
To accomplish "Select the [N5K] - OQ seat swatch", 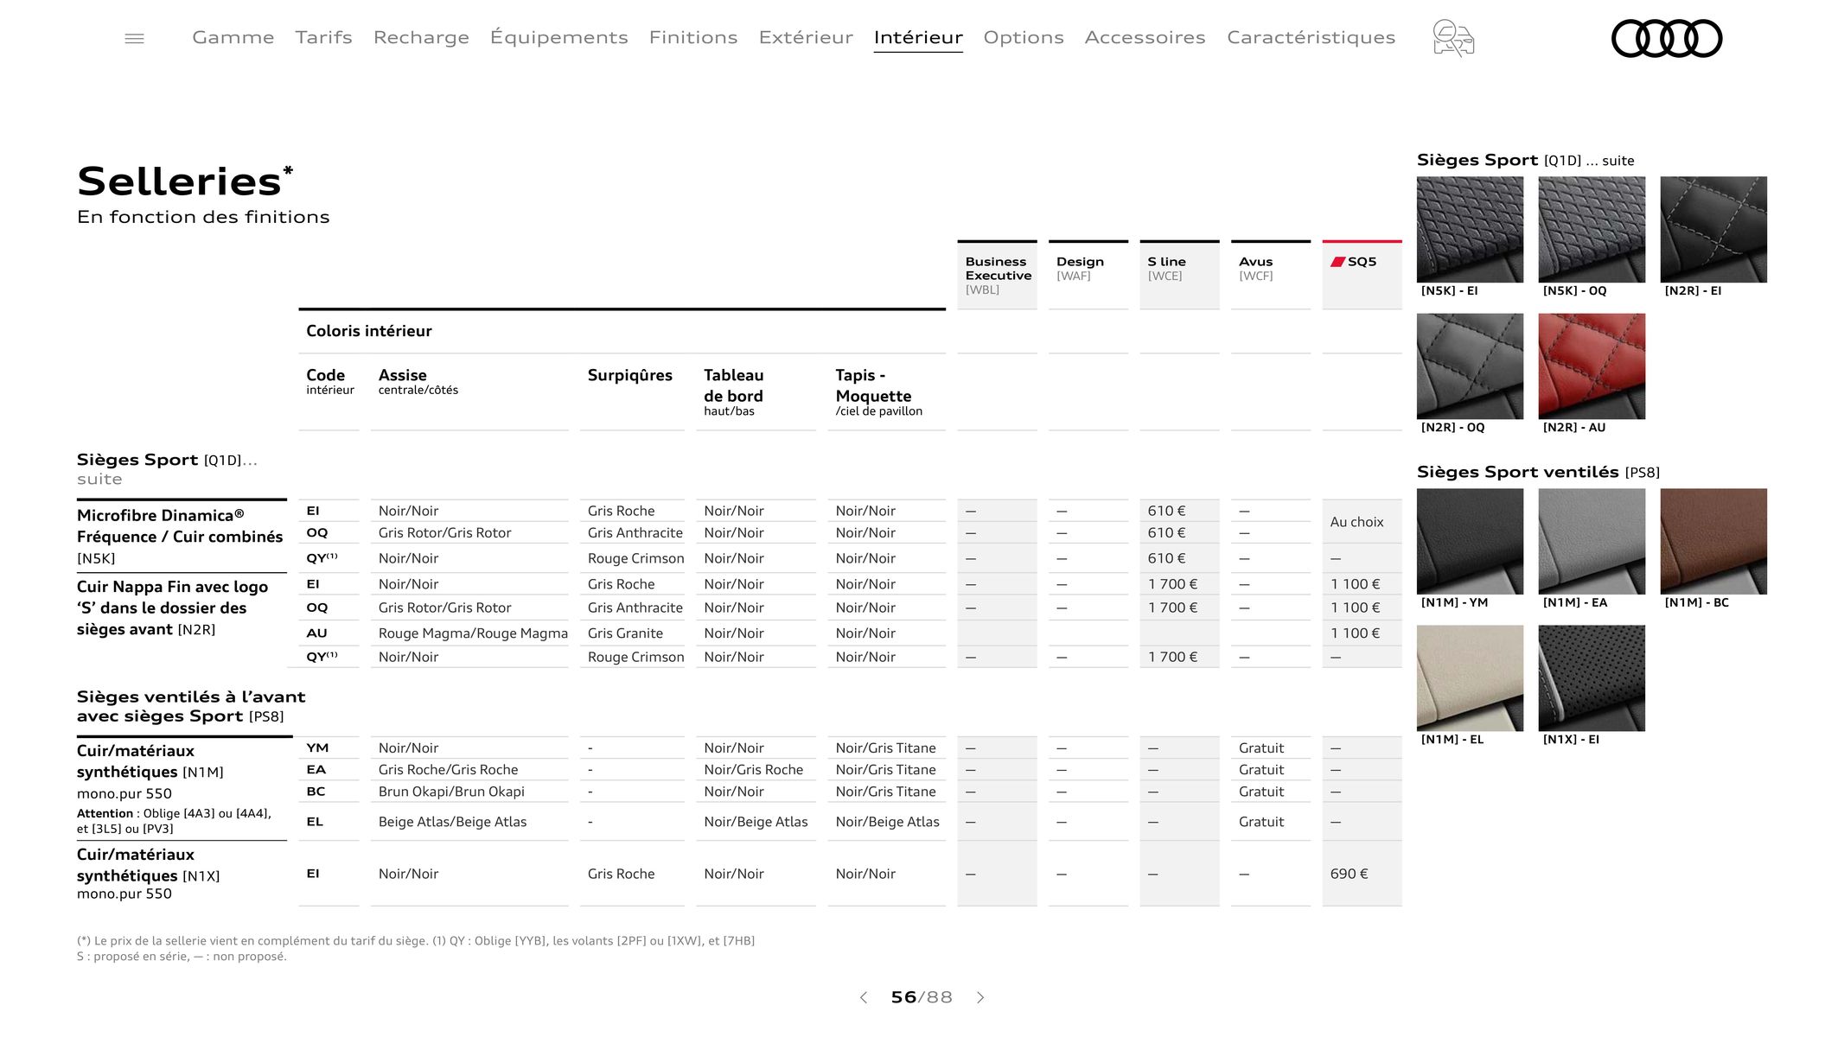I will point(1592,230).
